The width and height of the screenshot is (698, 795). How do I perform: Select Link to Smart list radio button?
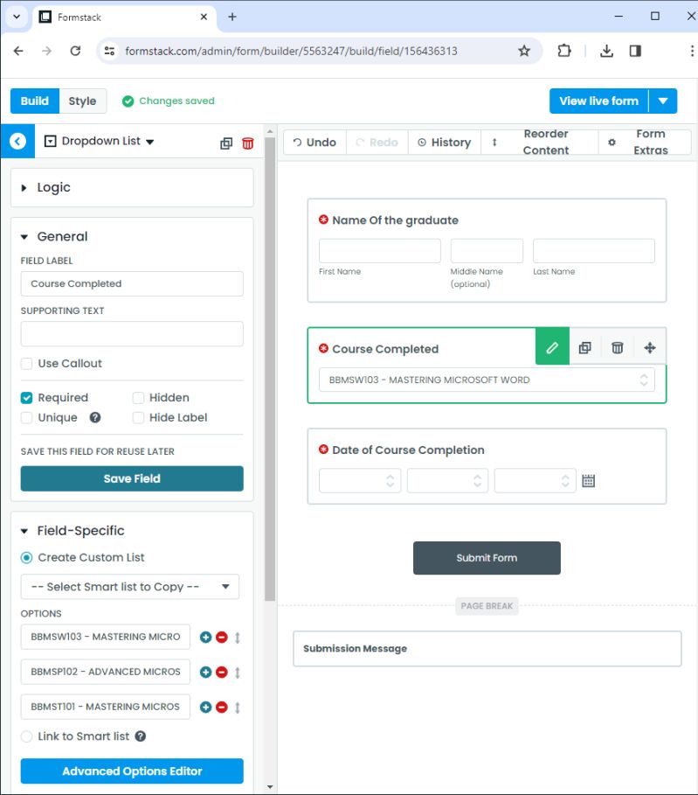(x=26, y=736)
